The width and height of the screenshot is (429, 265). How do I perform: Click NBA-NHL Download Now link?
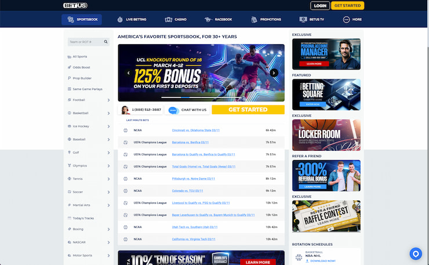[321, 261]
